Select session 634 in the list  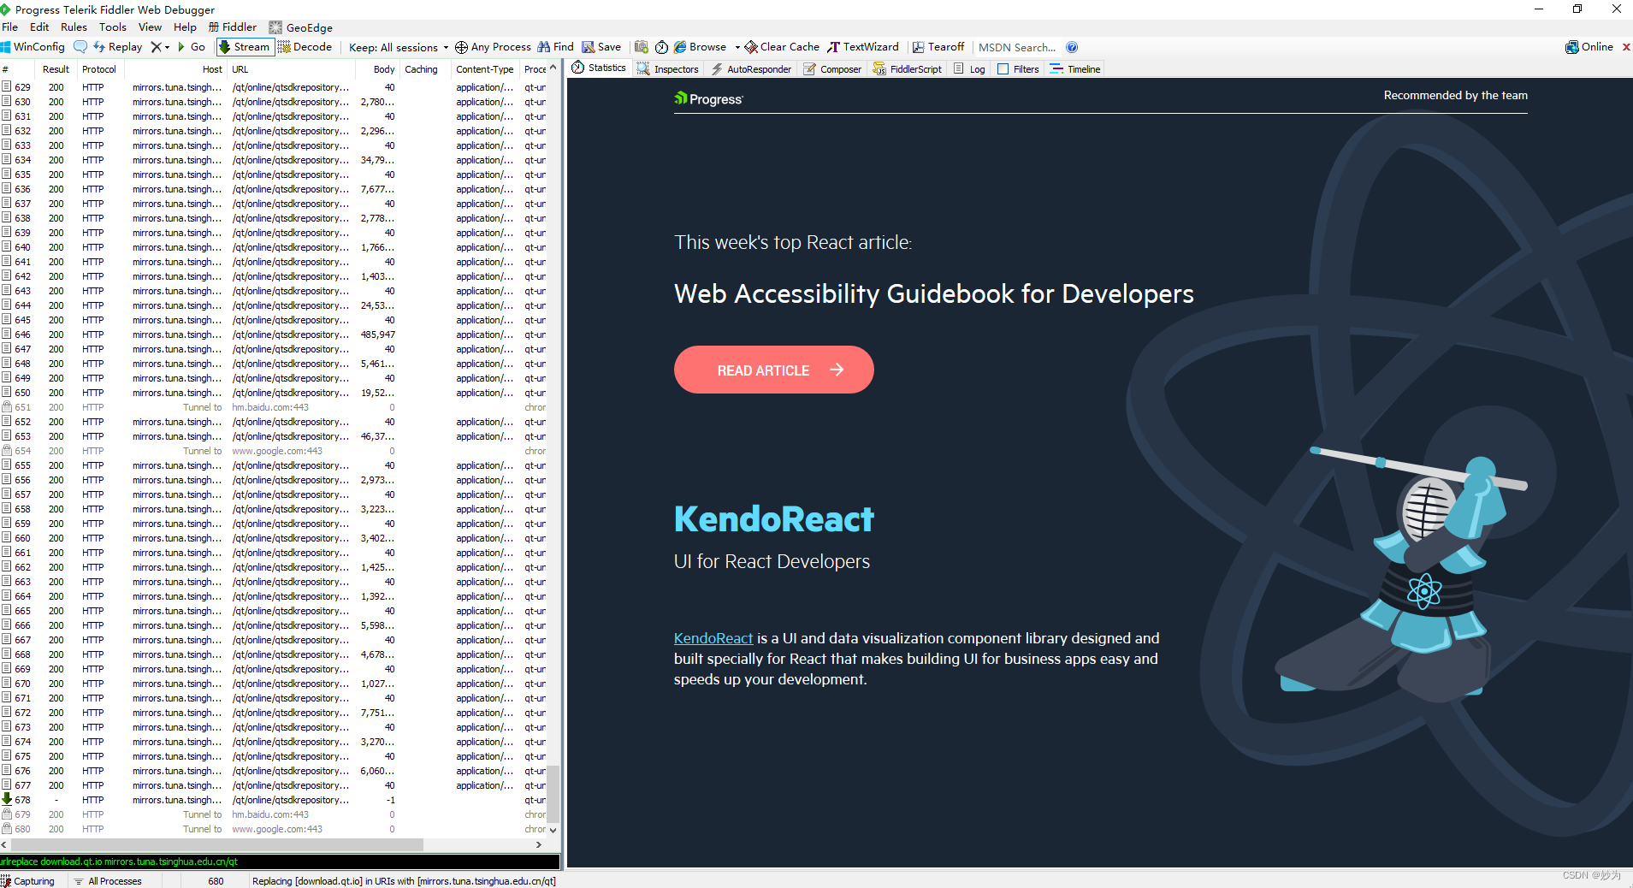[274, 160]
